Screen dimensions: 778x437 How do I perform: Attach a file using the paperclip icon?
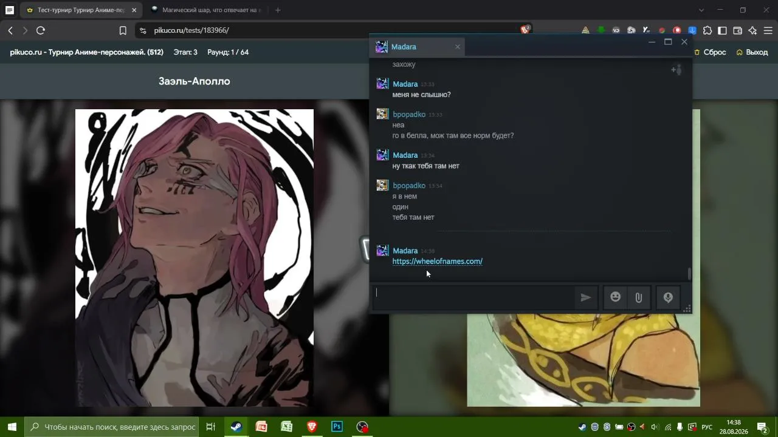tap(639, 297)
